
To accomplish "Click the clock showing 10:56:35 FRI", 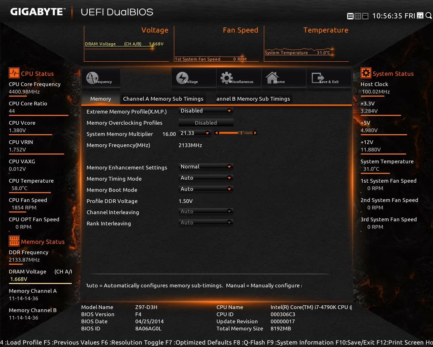I will coord(393,16).
